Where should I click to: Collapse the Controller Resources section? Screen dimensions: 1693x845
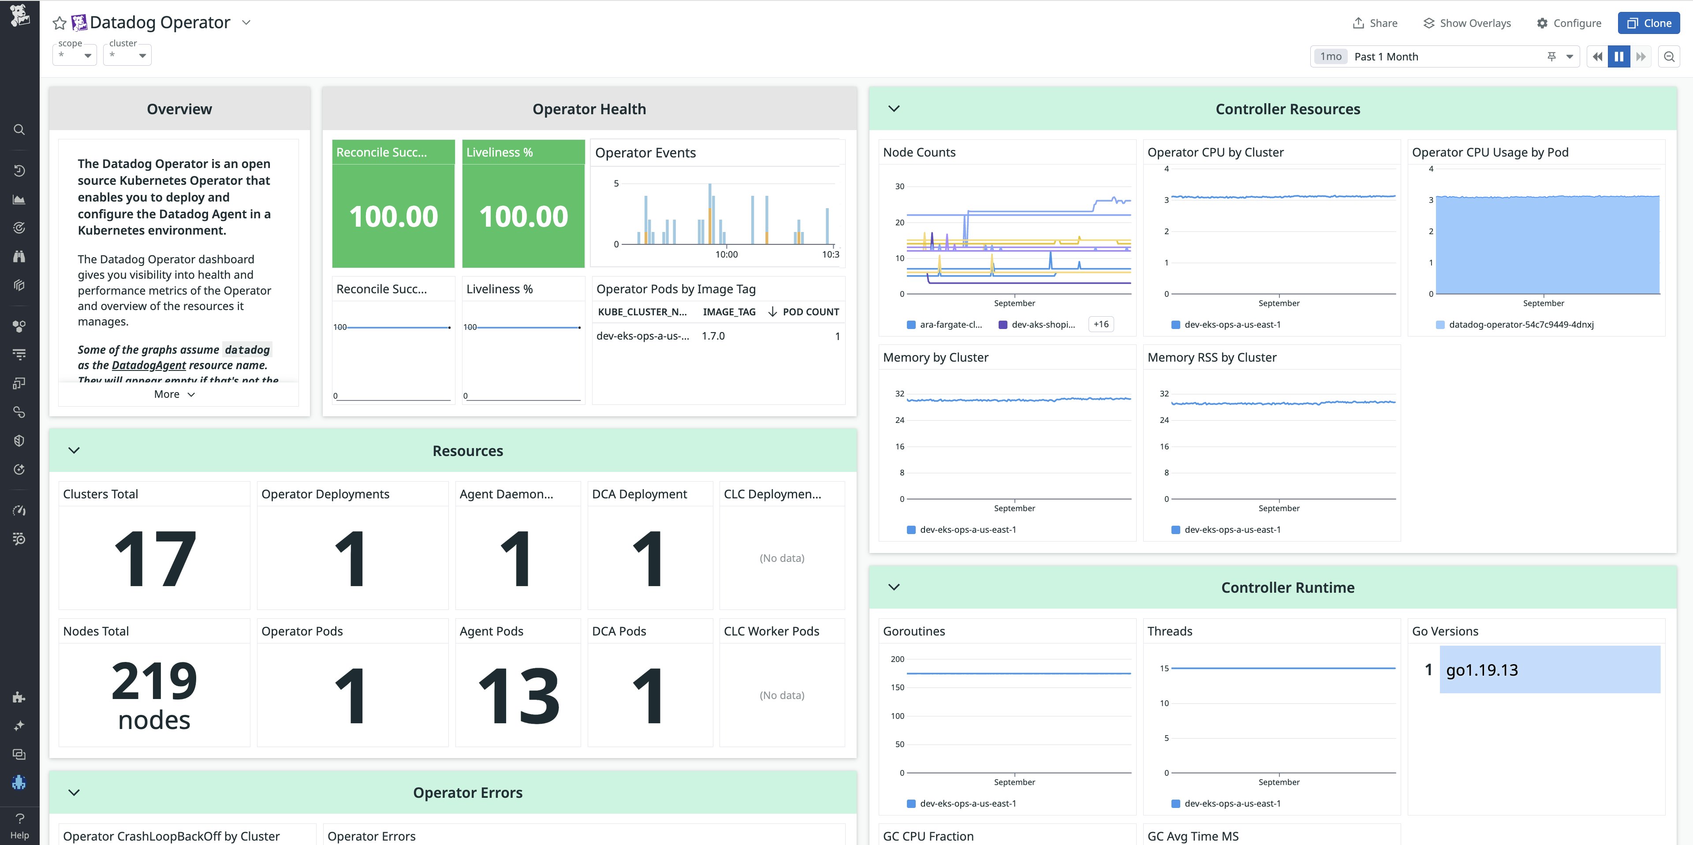click(x=894, y=108)
